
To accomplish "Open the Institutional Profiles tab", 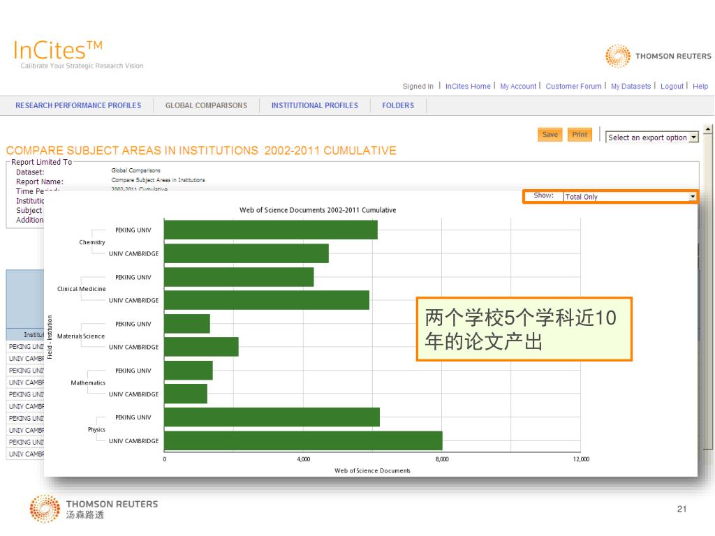I will pyautogui.click(x=315, y=105).
